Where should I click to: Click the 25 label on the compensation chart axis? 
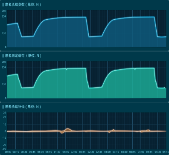5,113
